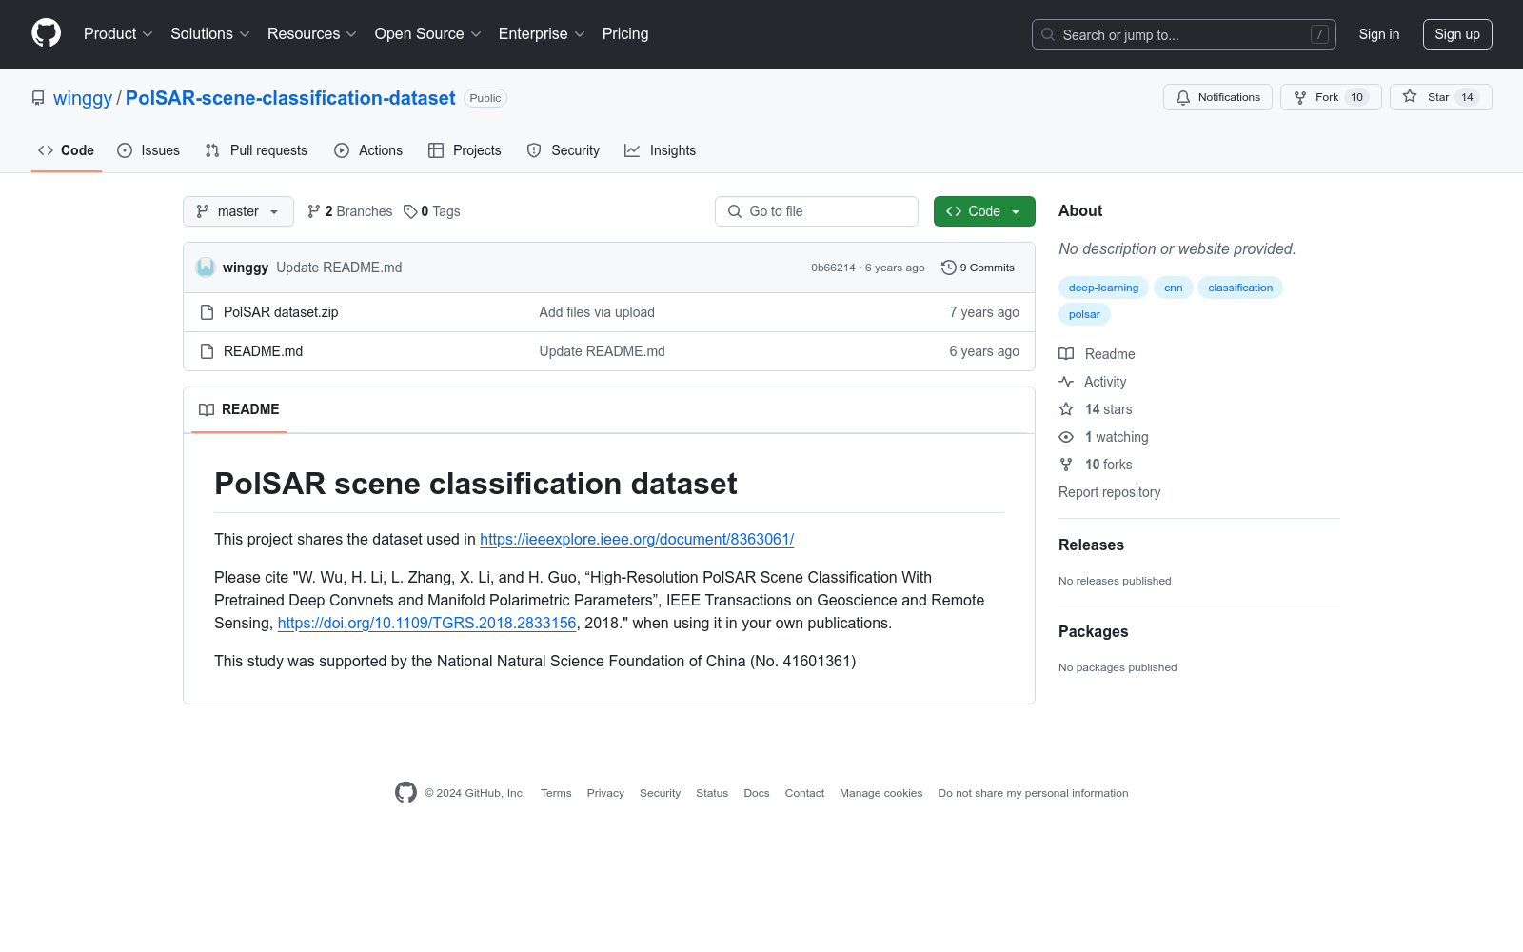Click the GitHub mark icon in the footer
Viewport: 1523px width, 952px height.
point(405,792)
